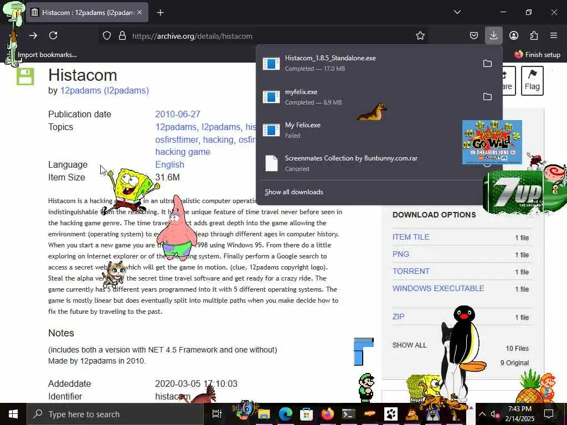567x425 pixels.
Task: Click Show all downloads
Action: [293, 192]
